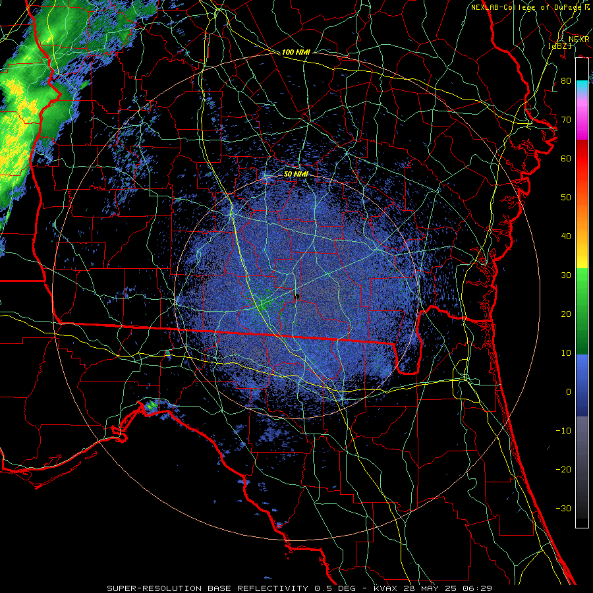Screen dimensions: 593x593
Task: Click the dBZ units label
Action: click(x=559, y=45)
